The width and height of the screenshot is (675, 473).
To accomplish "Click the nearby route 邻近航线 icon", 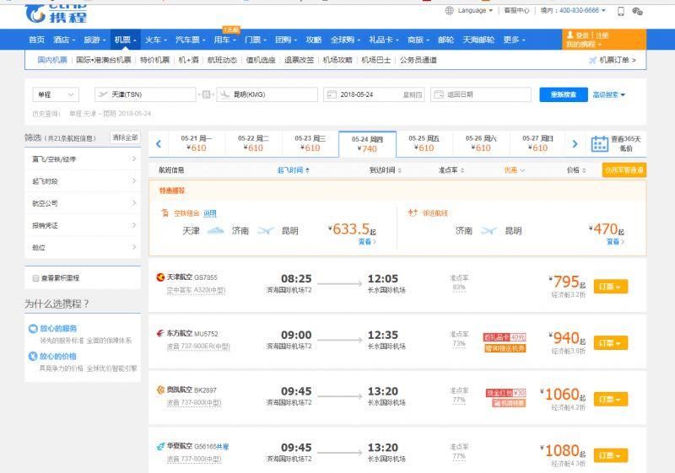I will (413, 212).
